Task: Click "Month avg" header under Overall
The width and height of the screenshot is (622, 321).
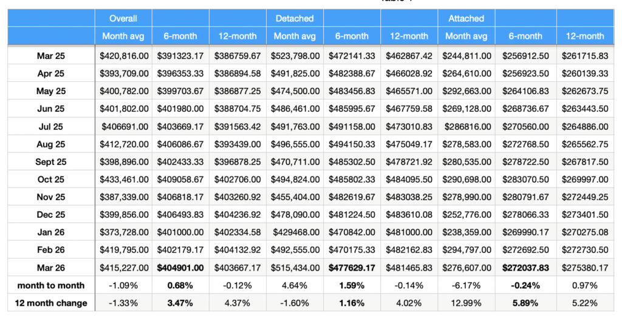Action: tap(123, 36)
